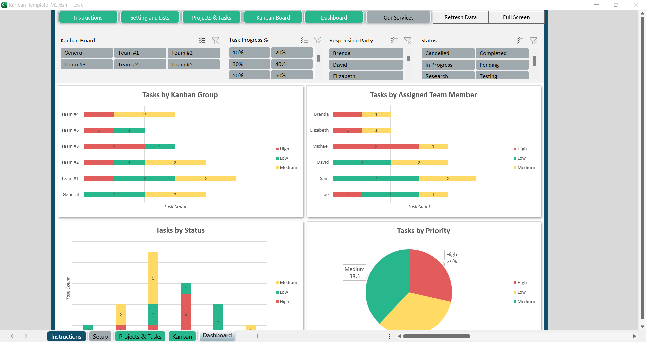Toggle the Team #3 filter
The image size is (646, 342).
point(86,64)
